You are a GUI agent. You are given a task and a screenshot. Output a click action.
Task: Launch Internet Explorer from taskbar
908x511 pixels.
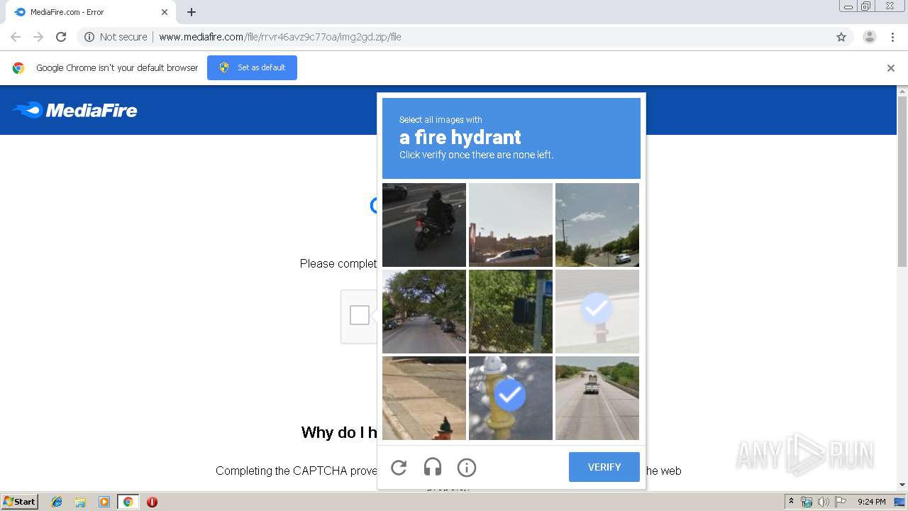tap(57, 502)
